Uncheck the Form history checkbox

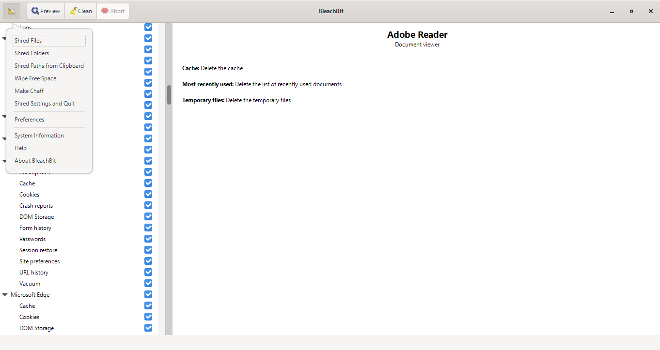148,228
